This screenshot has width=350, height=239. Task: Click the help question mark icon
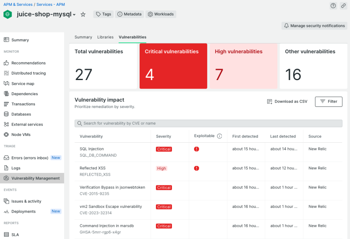pos(333,5)
